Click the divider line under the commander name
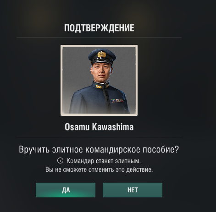Viewport: 216px width, 212px height. tap(99, 138)
